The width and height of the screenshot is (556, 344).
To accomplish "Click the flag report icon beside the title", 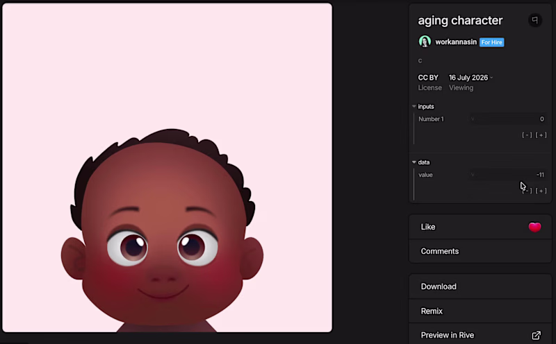I will click(534, 20).
